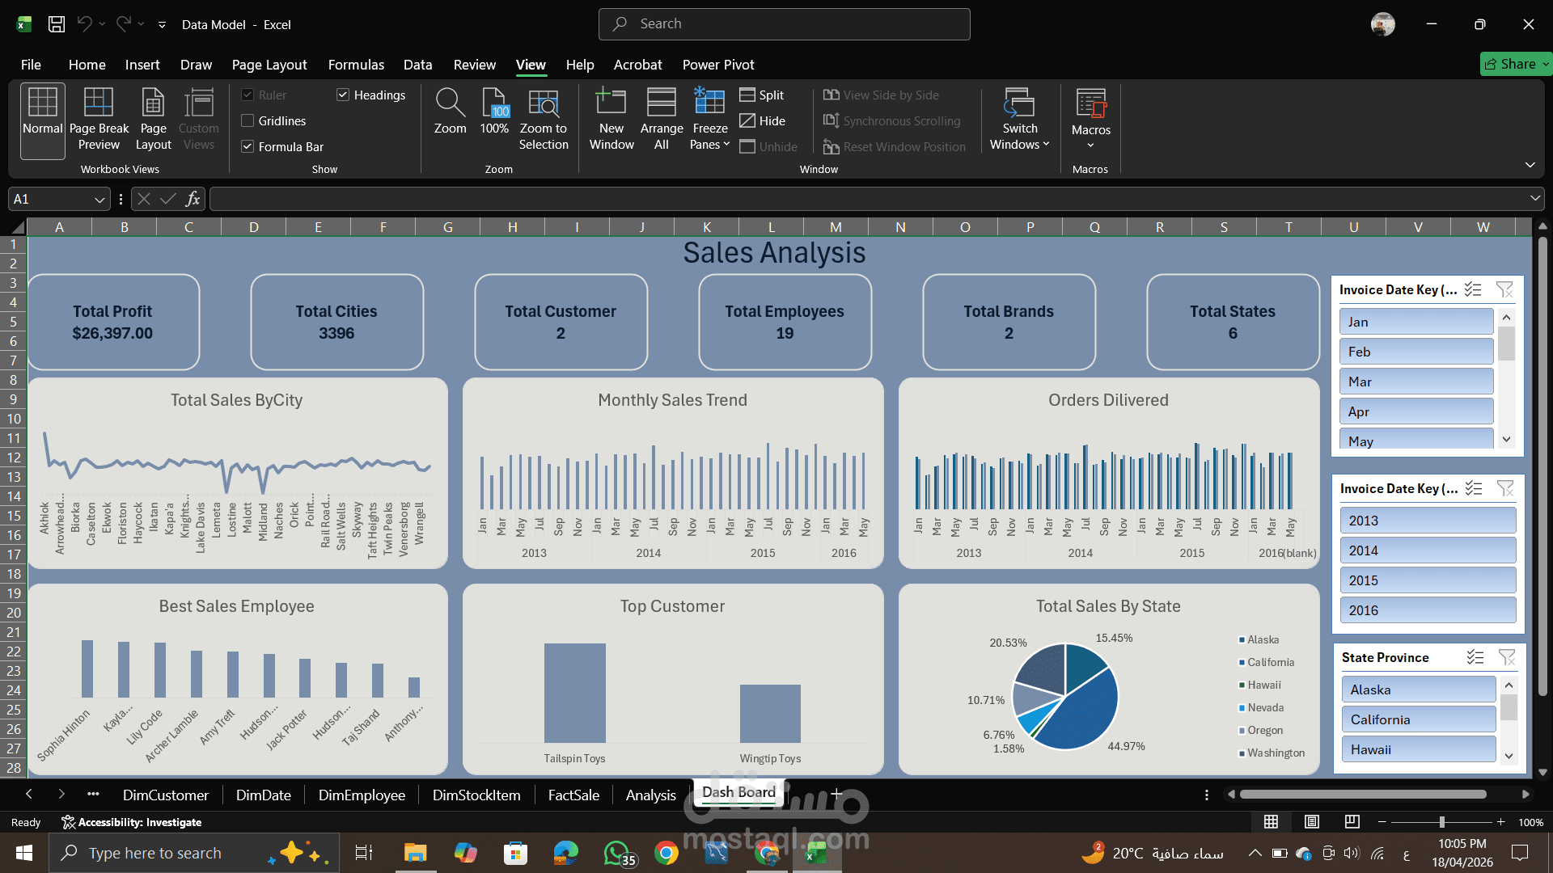Filter by 2013 in year slicer
1553x873 pixels.
pyautogui.click(x=1428, y=521)
